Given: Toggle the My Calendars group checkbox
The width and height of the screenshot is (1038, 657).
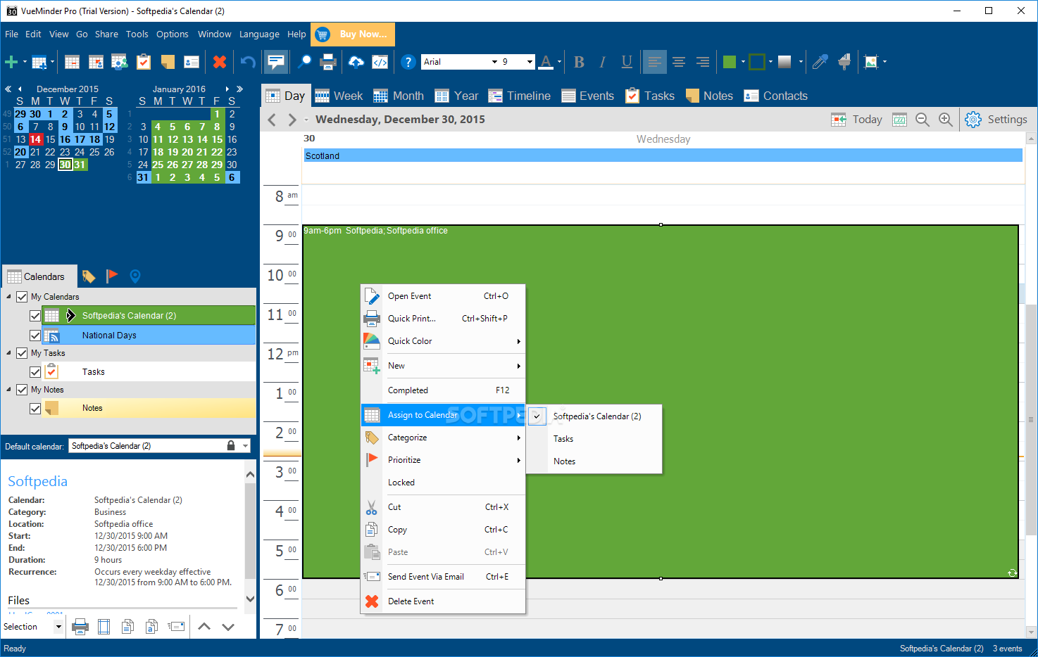Looking at the screenshot, I should pos(22,297).
